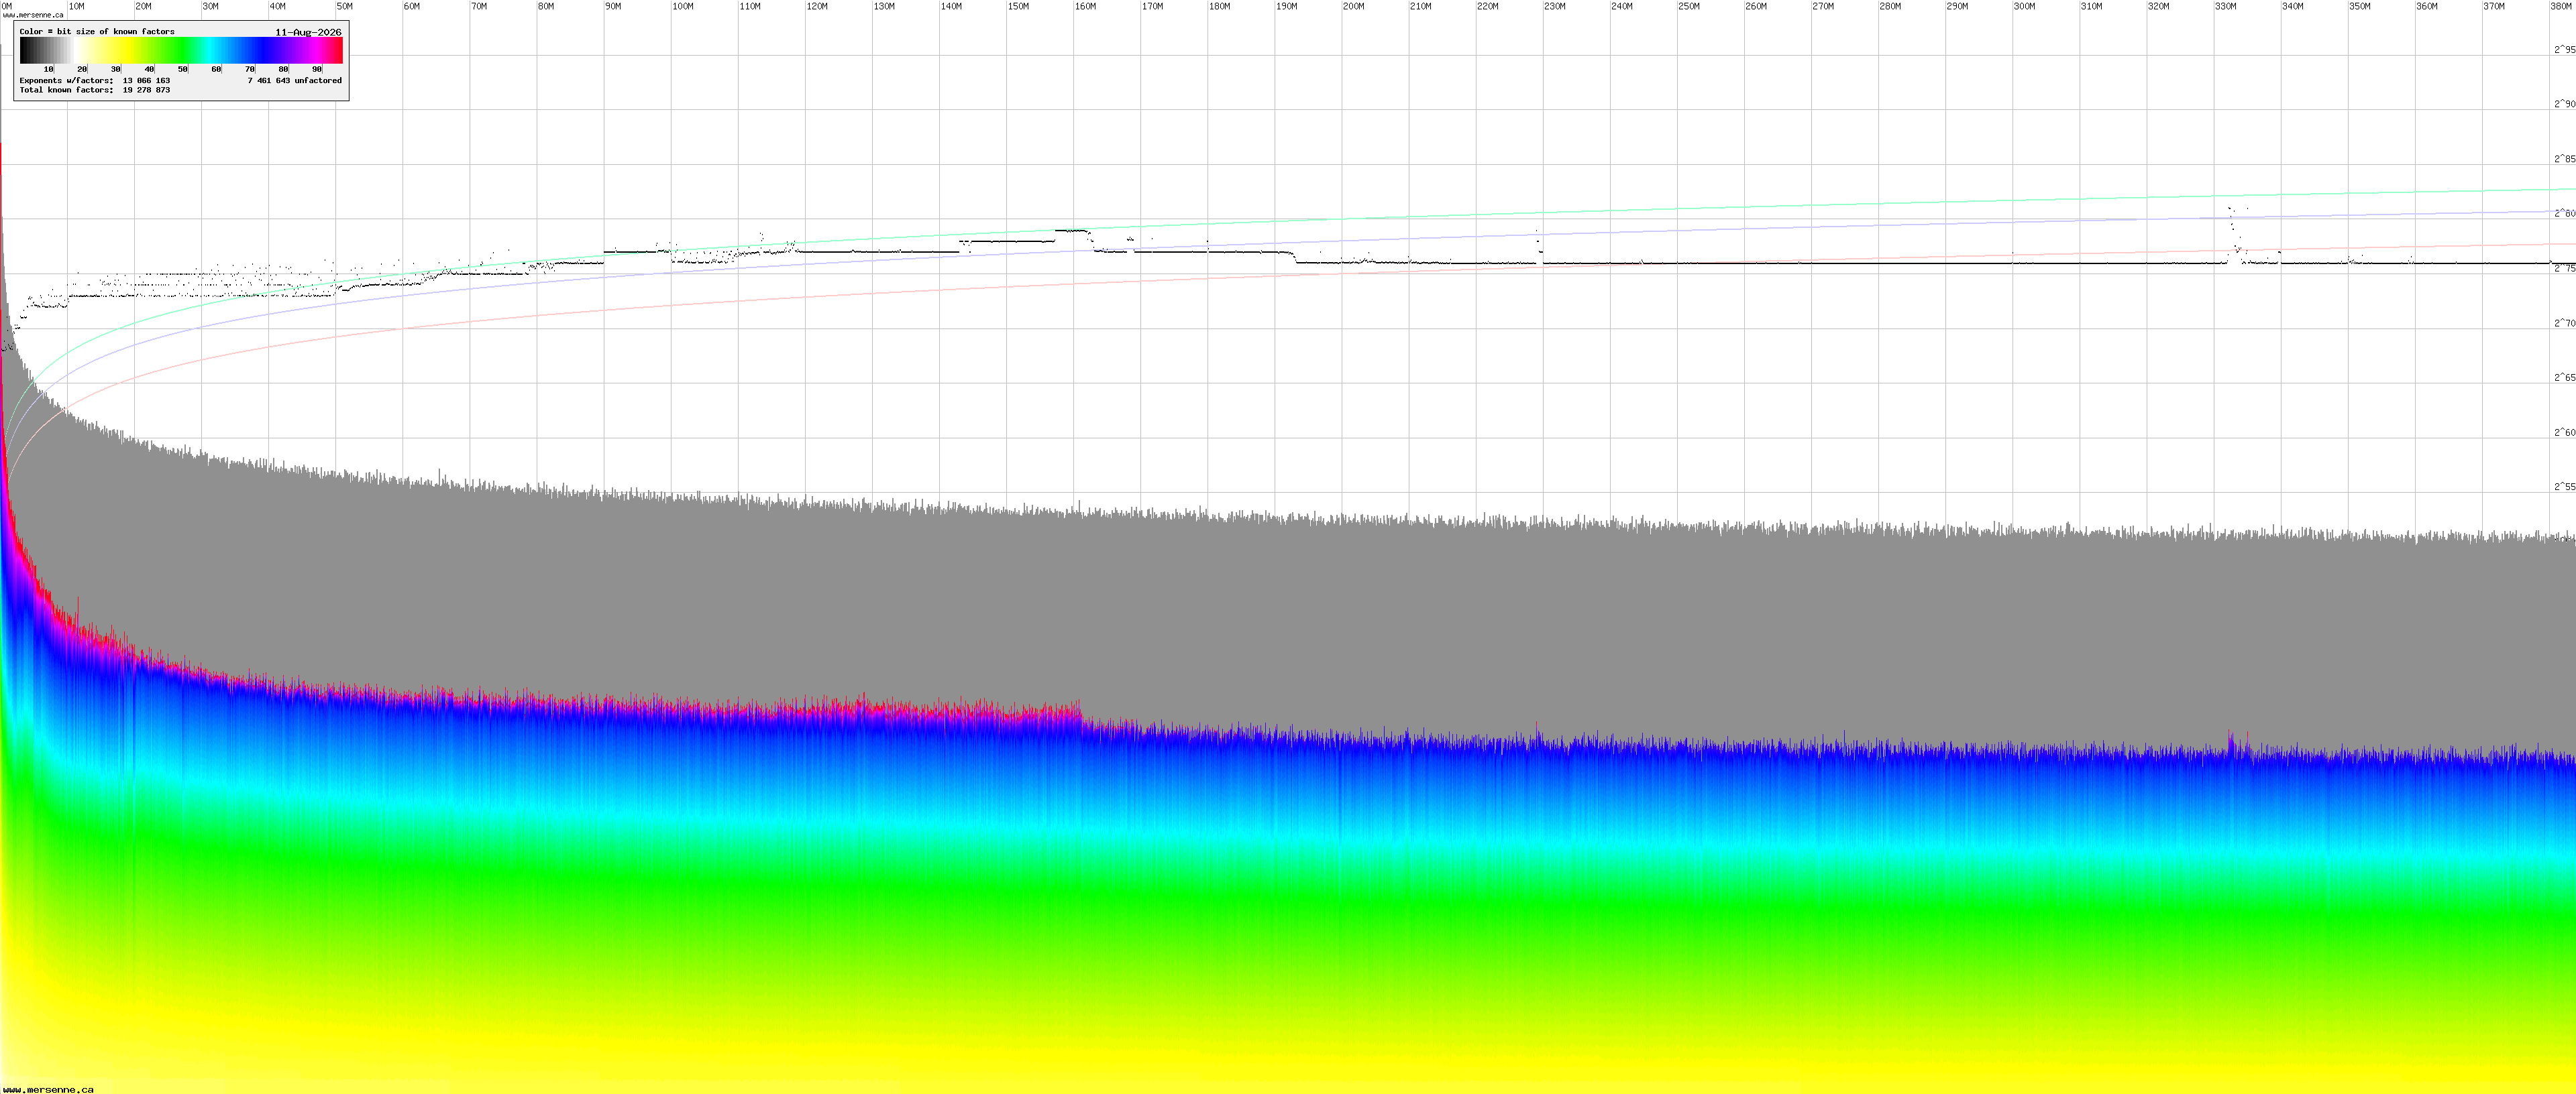Select the "320M" axis label

click(2158, 6)
